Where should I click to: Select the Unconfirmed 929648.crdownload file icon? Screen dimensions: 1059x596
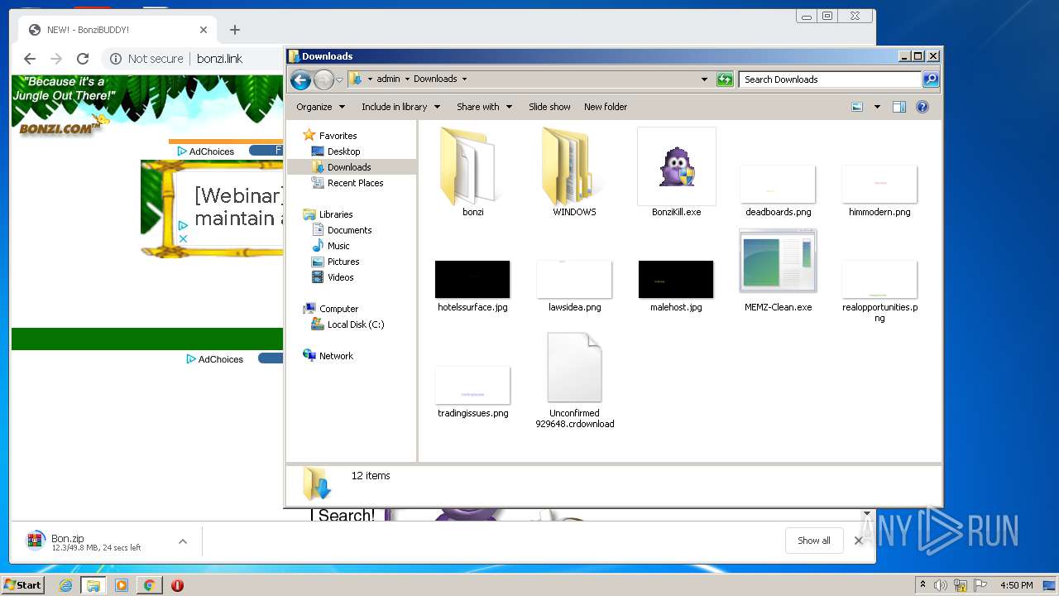tap(574, 368)
